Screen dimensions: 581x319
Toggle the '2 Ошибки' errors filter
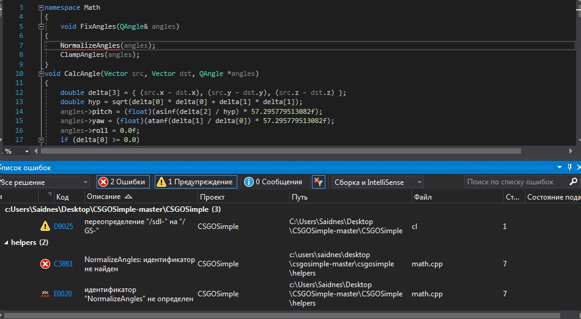pyautogui.click(x=123, y=182)
